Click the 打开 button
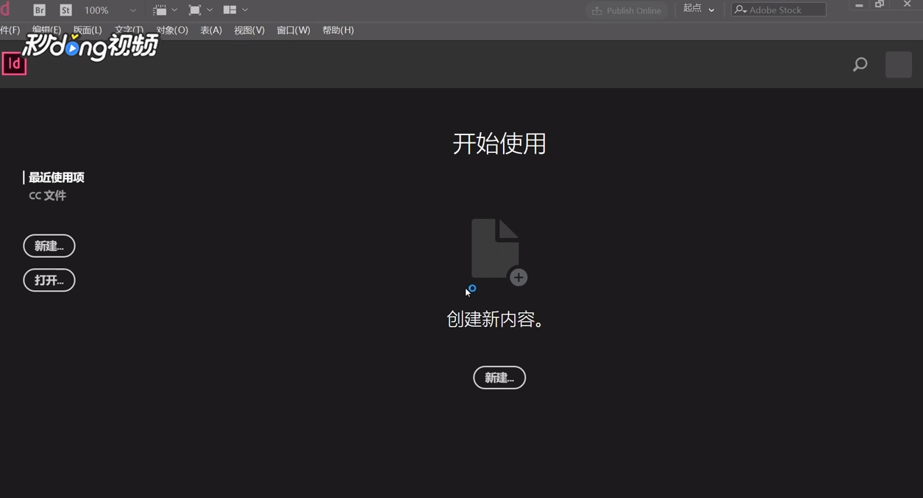 49,280
